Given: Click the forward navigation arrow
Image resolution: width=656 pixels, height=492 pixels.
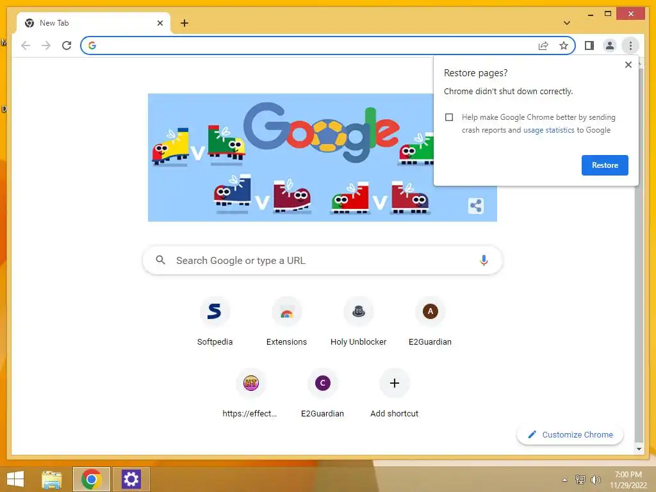Looking at the screenshot, I should [46, 45].
